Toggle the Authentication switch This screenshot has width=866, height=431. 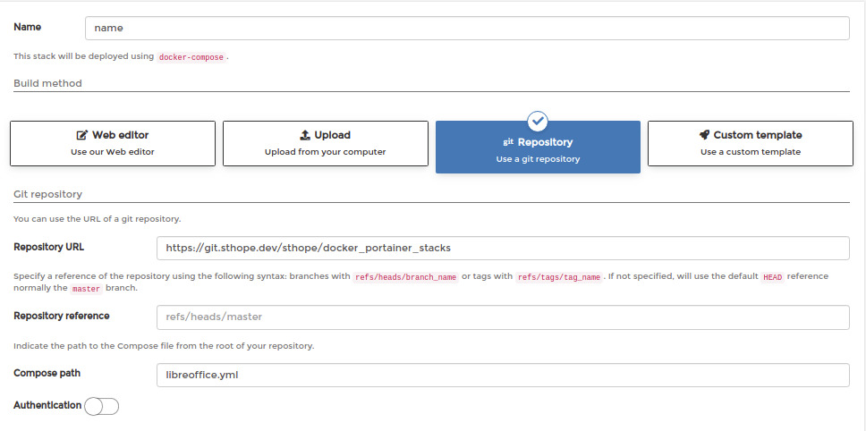pos(102,407)
